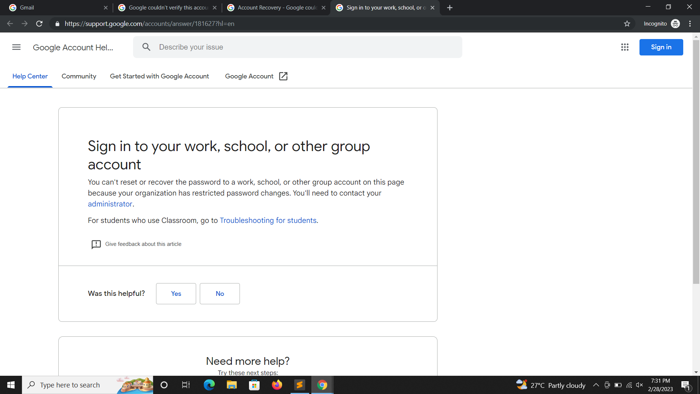Open Chrome's three-dot menu
700x394 pixels.
pos(690,24)
